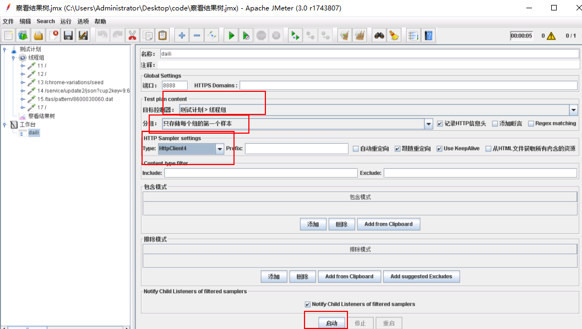Toggle the Use KeepAlive checkbox
582x329 pixels.
(439, 149)
